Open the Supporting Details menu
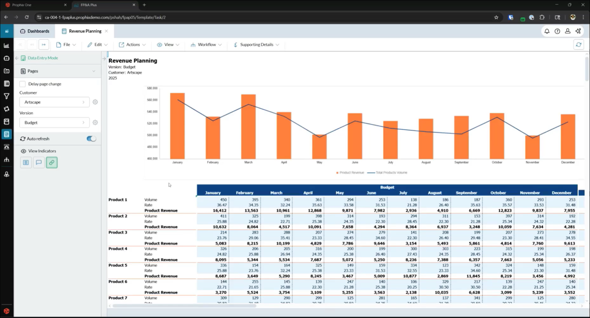Image resolution: width=590 pixels, height=318 pixels. (256, 45)
